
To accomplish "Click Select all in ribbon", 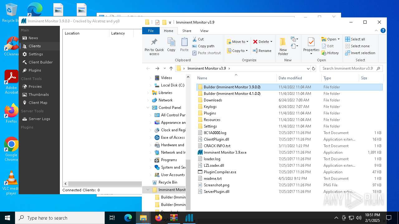I will click(355, 39).
